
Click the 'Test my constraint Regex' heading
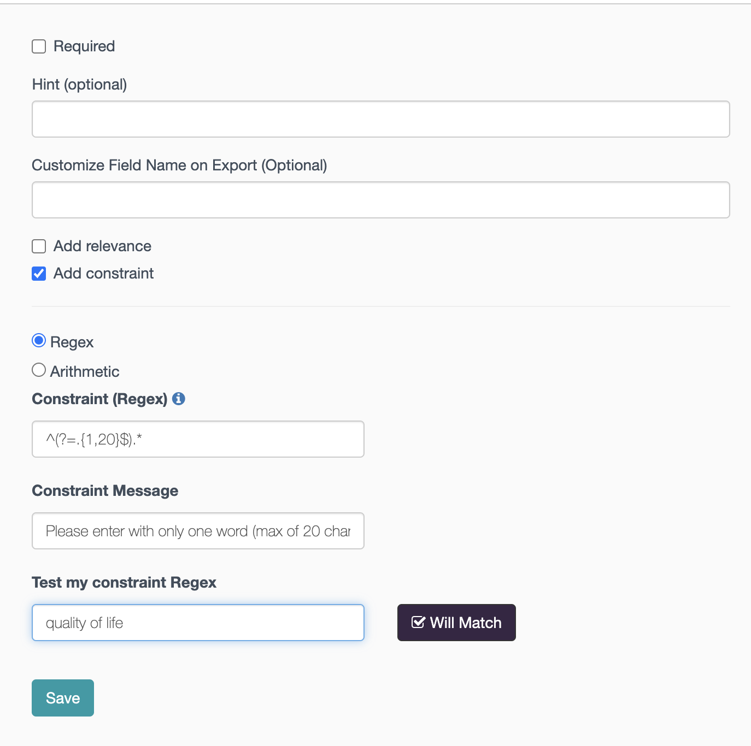(x=124, y=583)
